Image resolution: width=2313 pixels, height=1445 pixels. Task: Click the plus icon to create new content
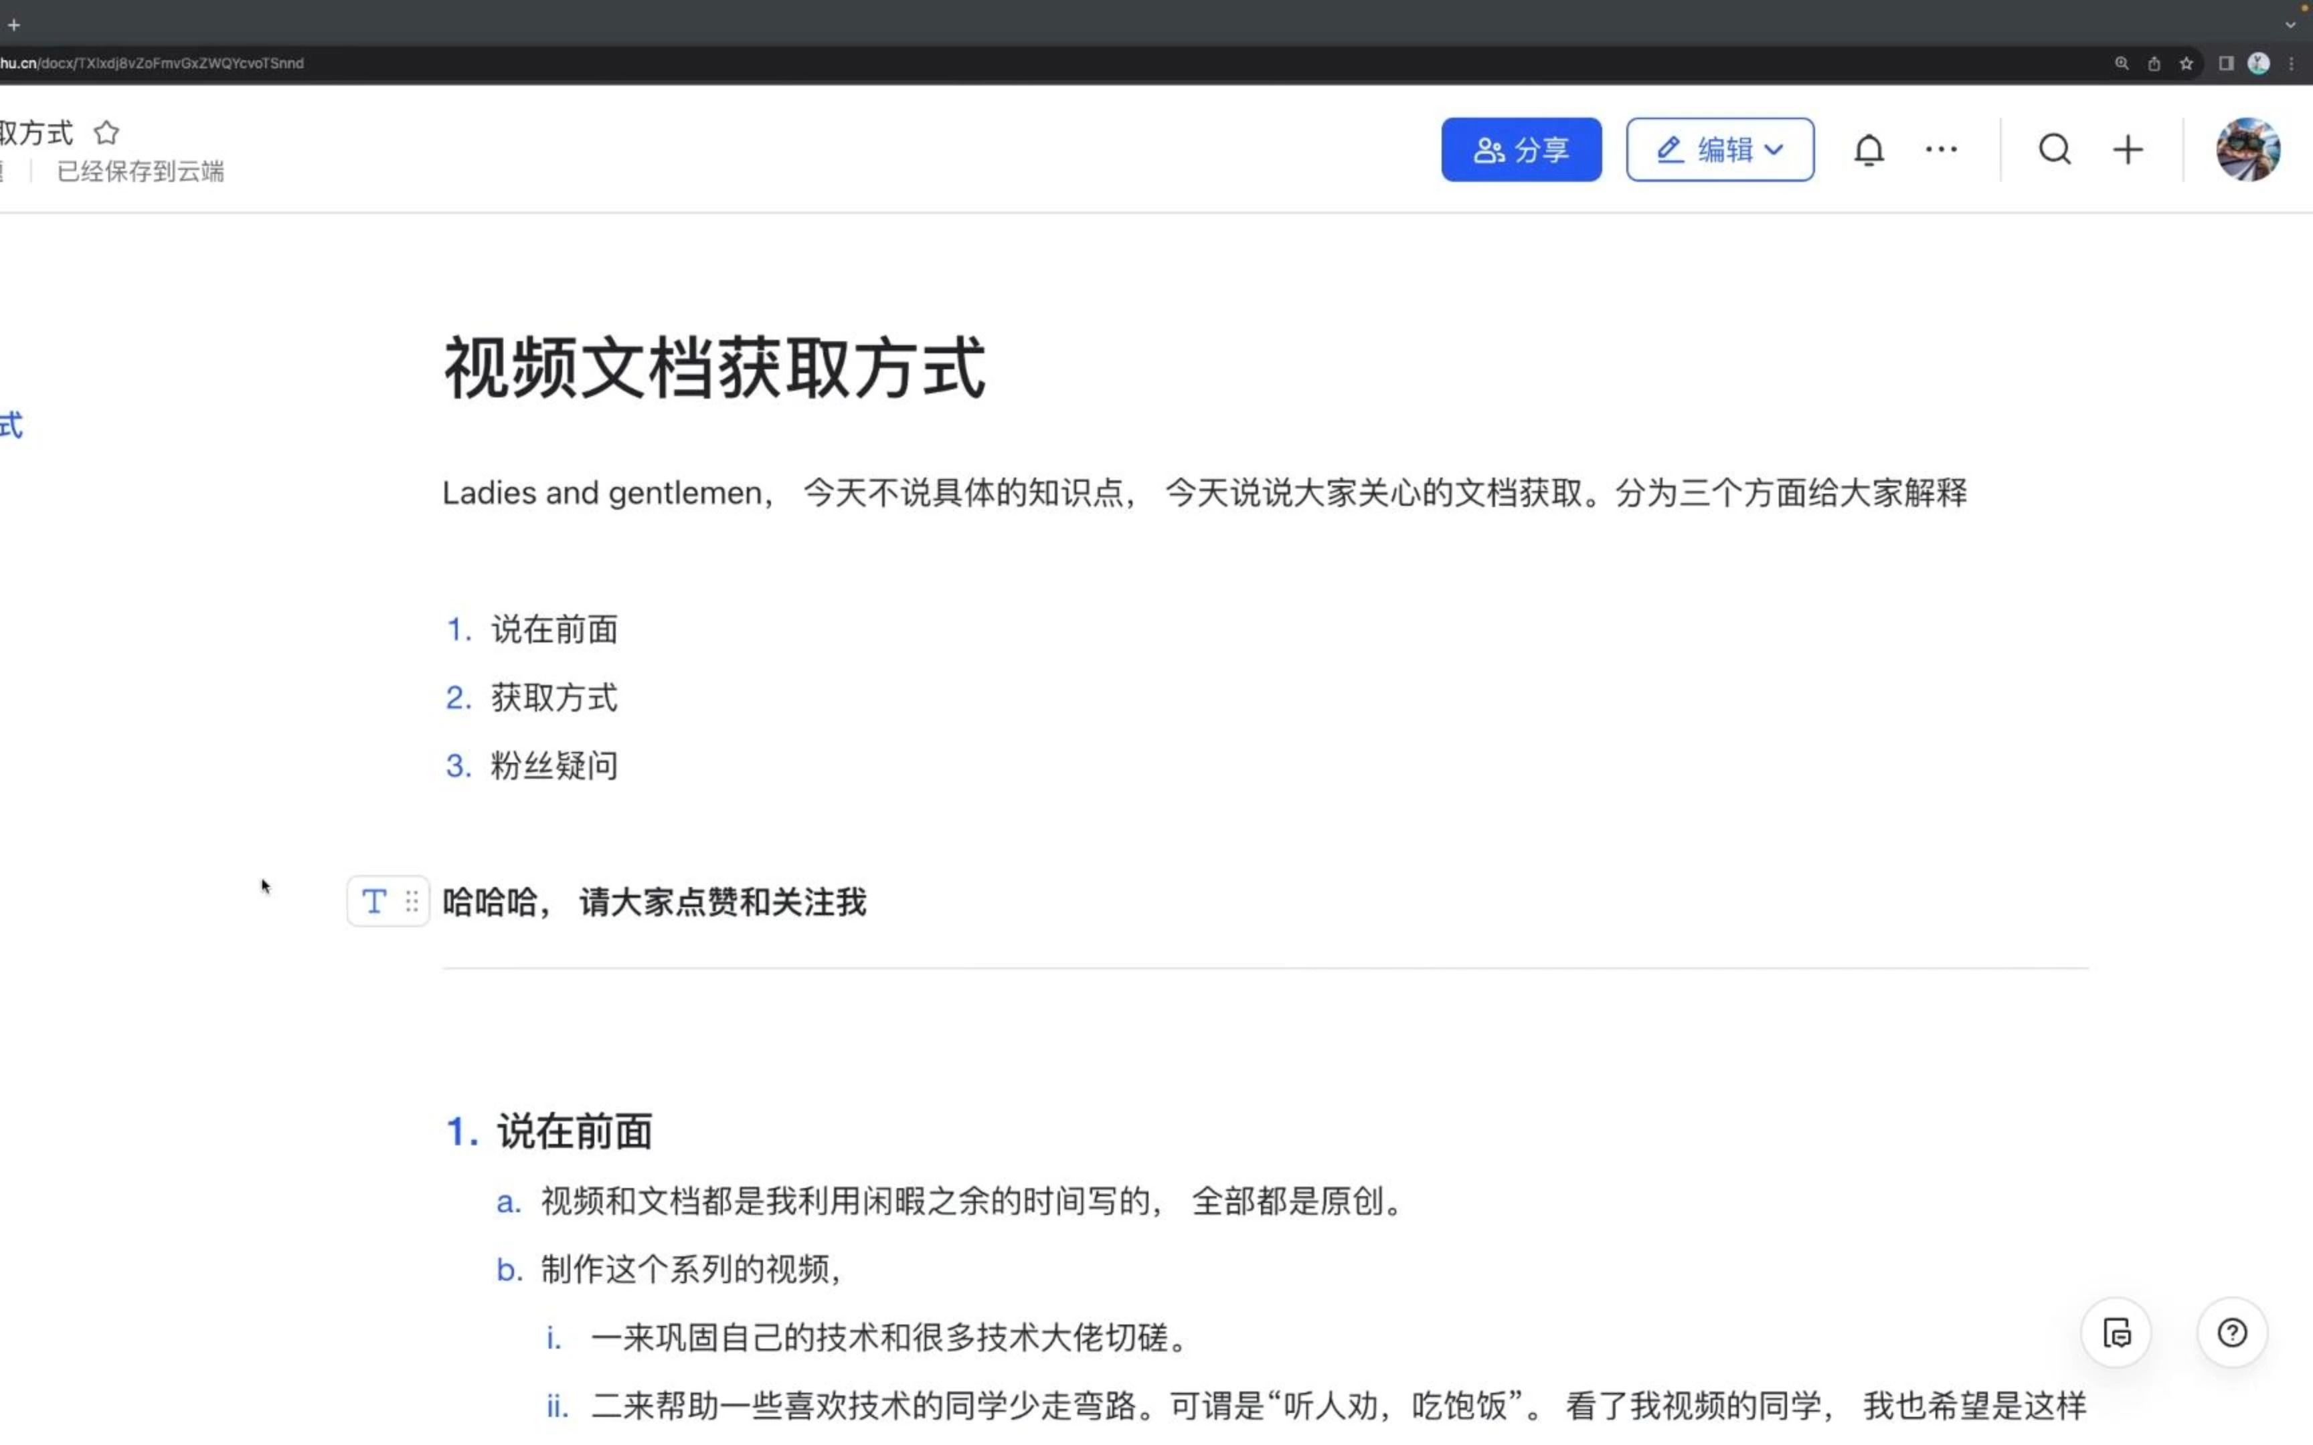pyautogui.click(x=2128, y=149)
